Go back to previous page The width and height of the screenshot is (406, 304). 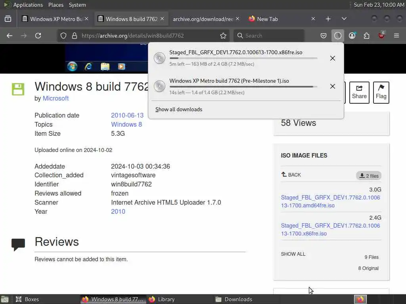pos(10,36)
